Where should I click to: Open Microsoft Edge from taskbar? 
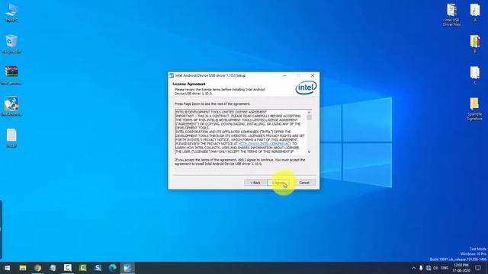pos(112,268)
